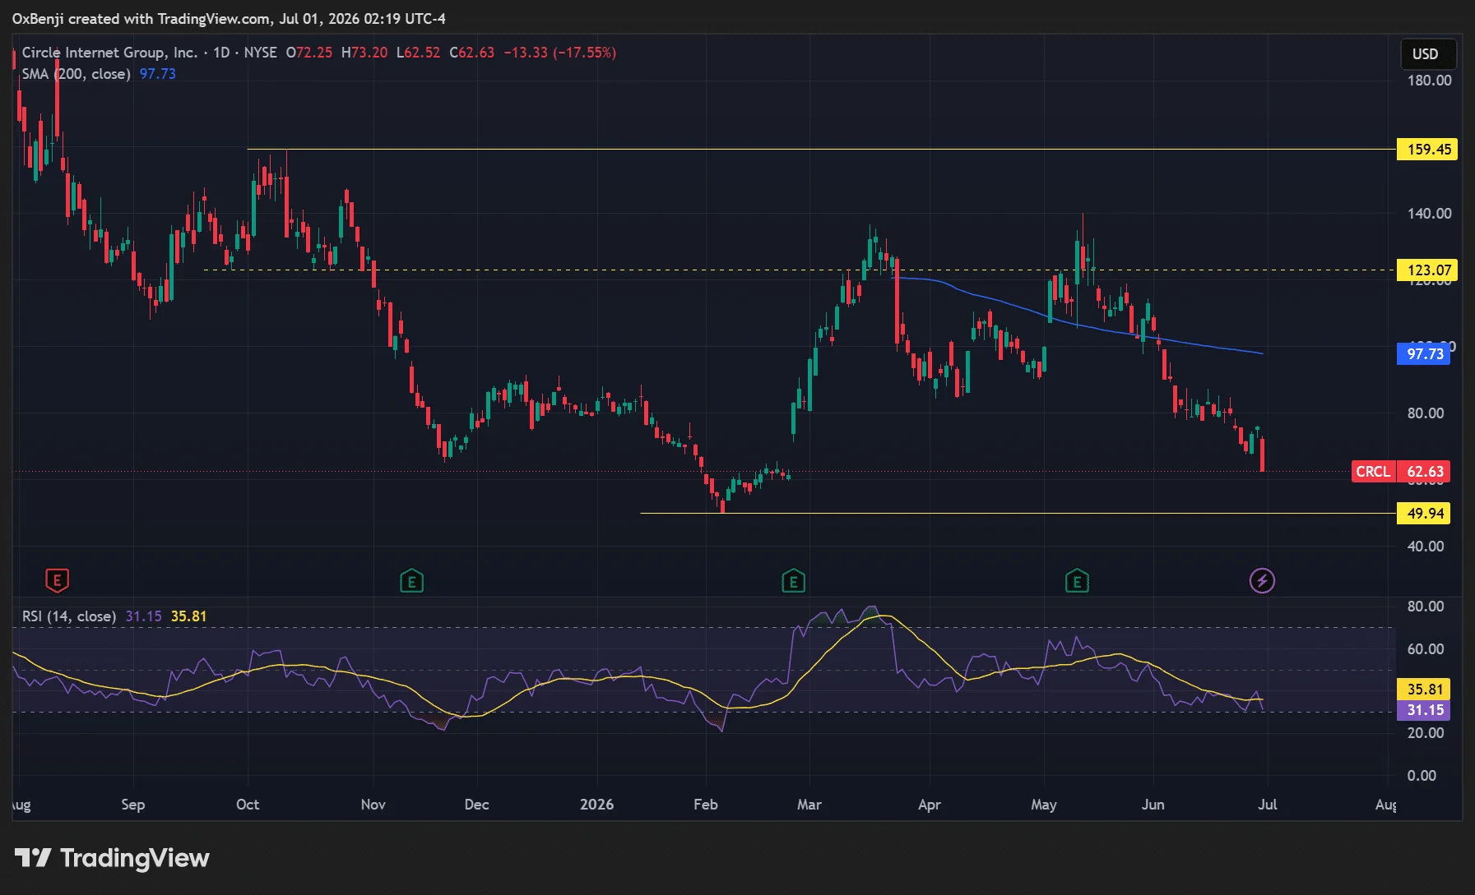
Task: Click the 0.00 RSI axis label
Action: (1422, 776)
